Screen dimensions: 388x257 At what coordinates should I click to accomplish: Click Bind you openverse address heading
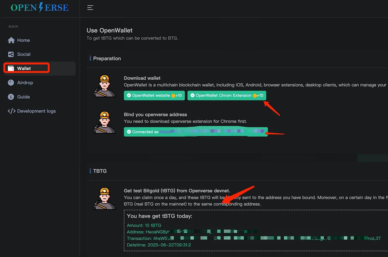coord(155,115)
